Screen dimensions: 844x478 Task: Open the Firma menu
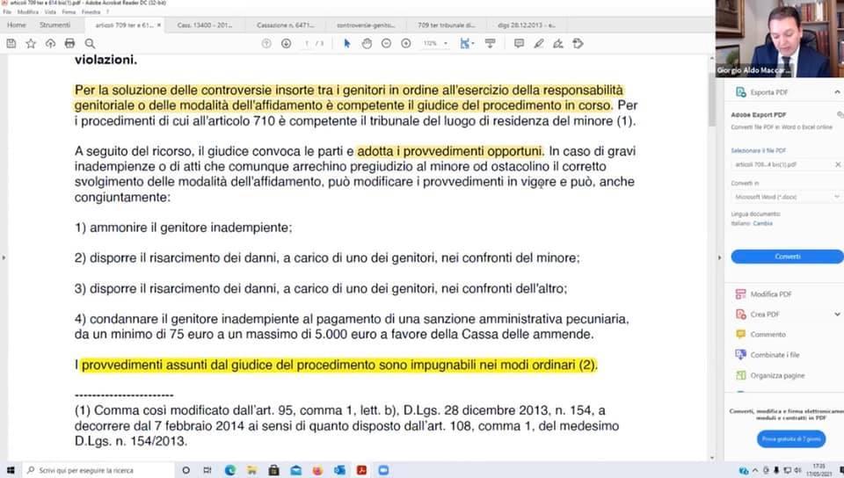[x=69, y=11]
